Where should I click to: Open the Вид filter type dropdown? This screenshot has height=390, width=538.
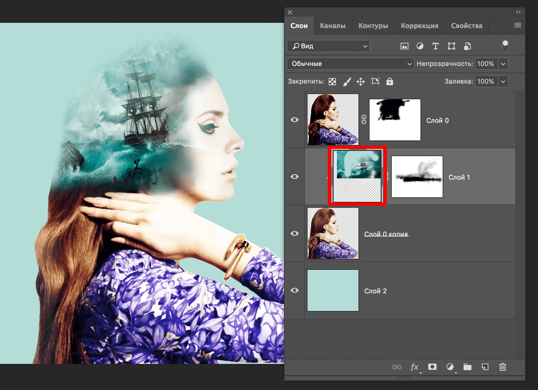tap(329, 46)
